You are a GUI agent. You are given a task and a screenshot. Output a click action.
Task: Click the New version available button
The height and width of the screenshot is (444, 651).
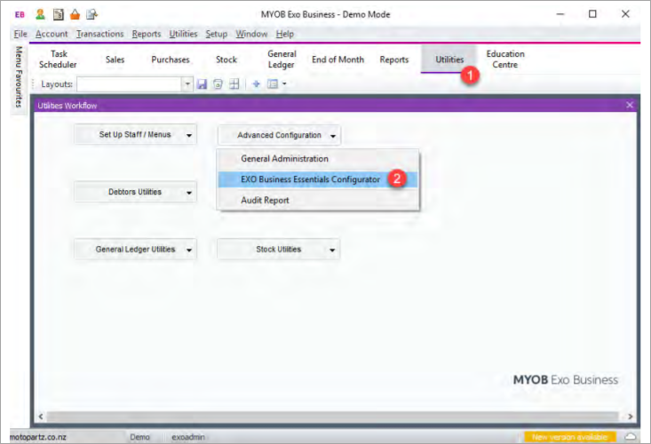point(568,437)
